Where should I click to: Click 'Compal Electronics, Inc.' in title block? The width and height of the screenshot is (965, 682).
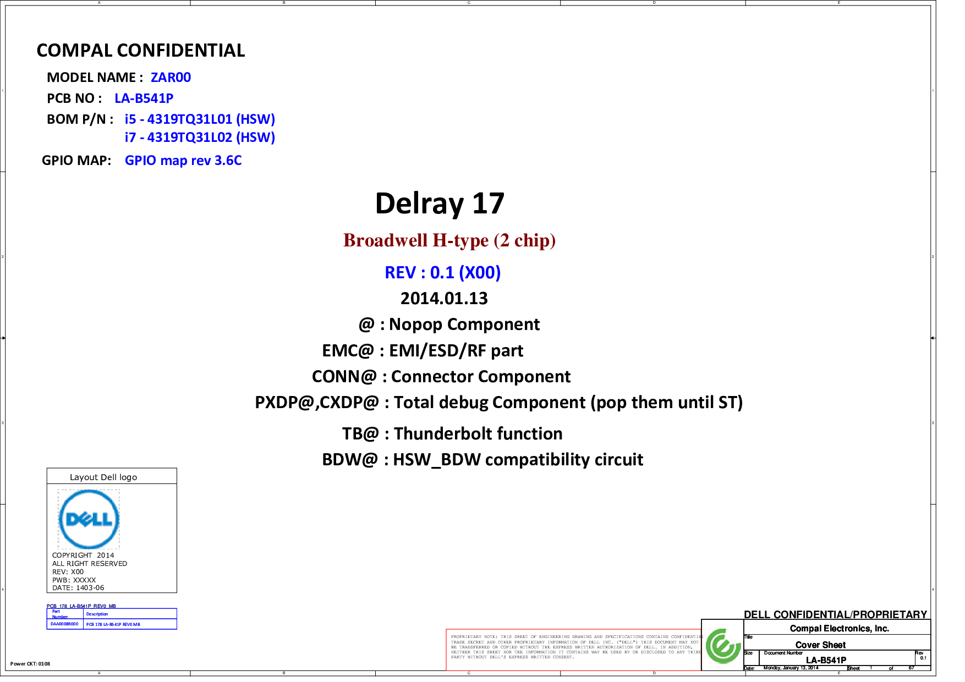coord(840,629)
